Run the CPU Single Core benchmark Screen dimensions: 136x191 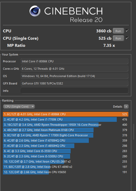[118, 38]
